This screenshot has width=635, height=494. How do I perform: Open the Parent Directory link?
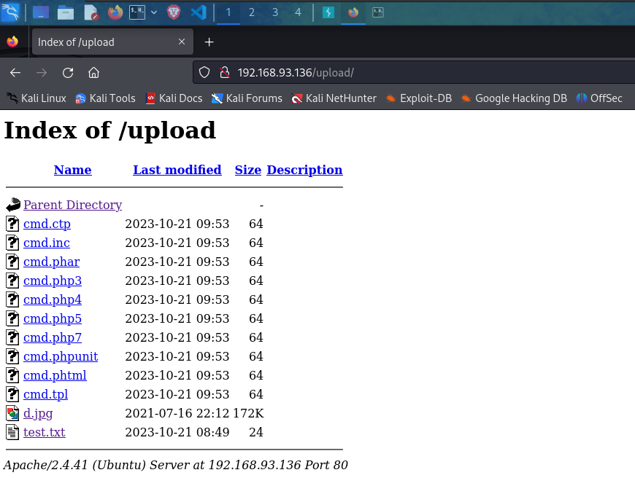72,205
